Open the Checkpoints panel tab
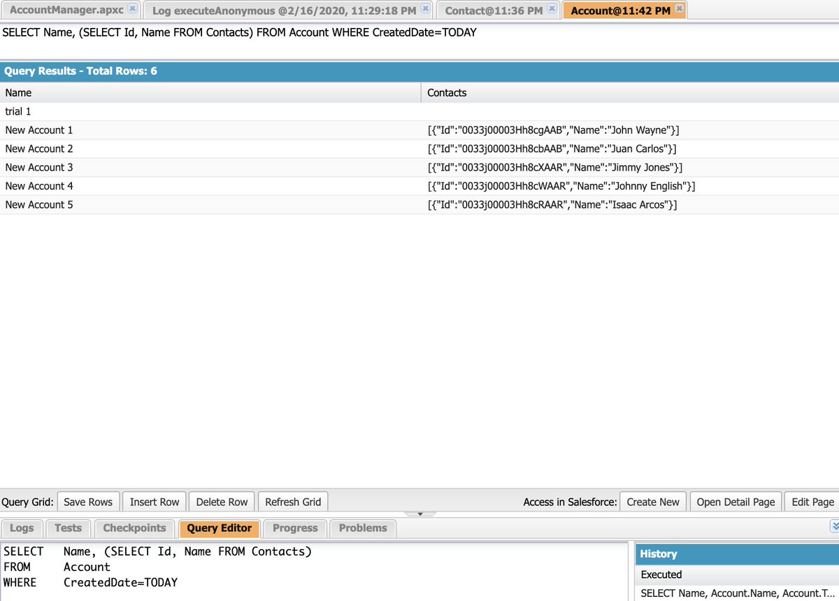Screen dimensions: 839x601 134,528
